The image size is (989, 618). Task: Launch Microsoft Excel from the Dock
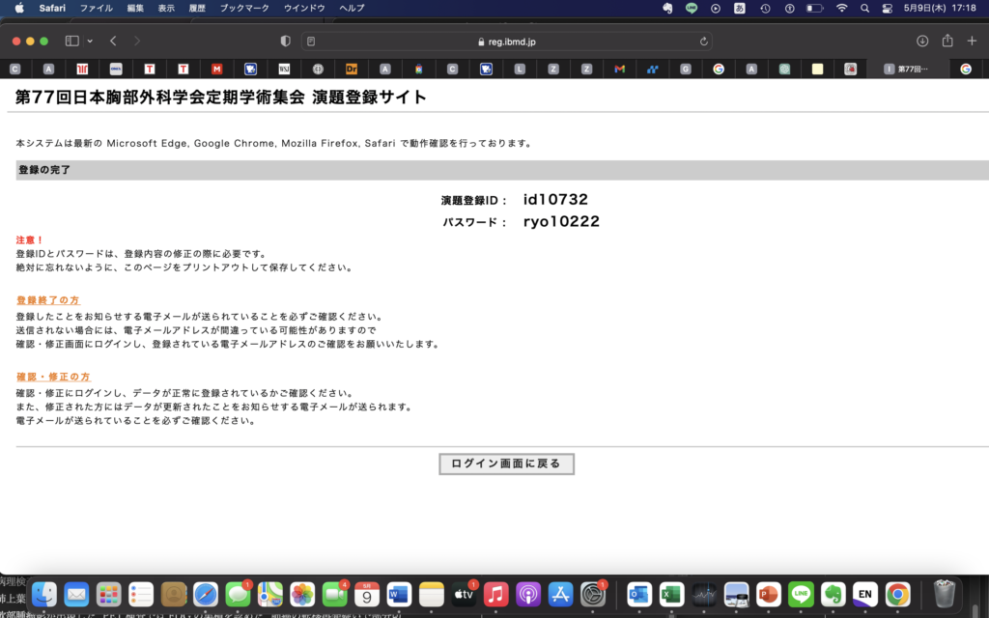669,594
